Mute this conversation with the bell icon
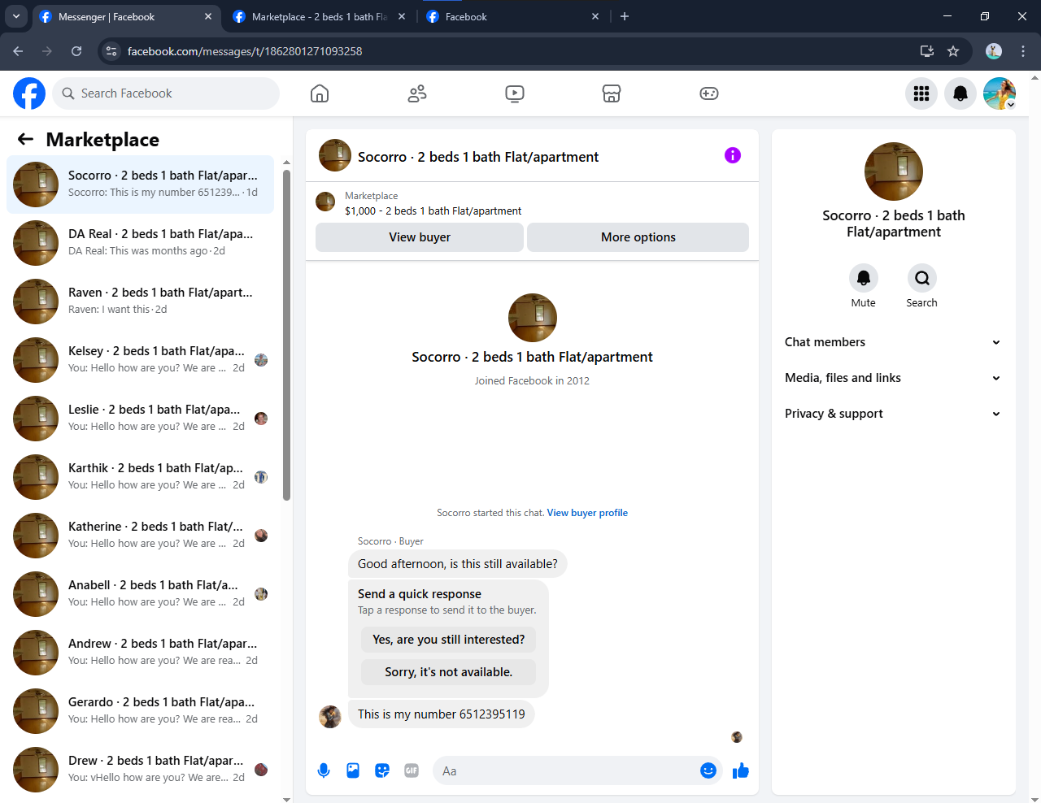 864,278
